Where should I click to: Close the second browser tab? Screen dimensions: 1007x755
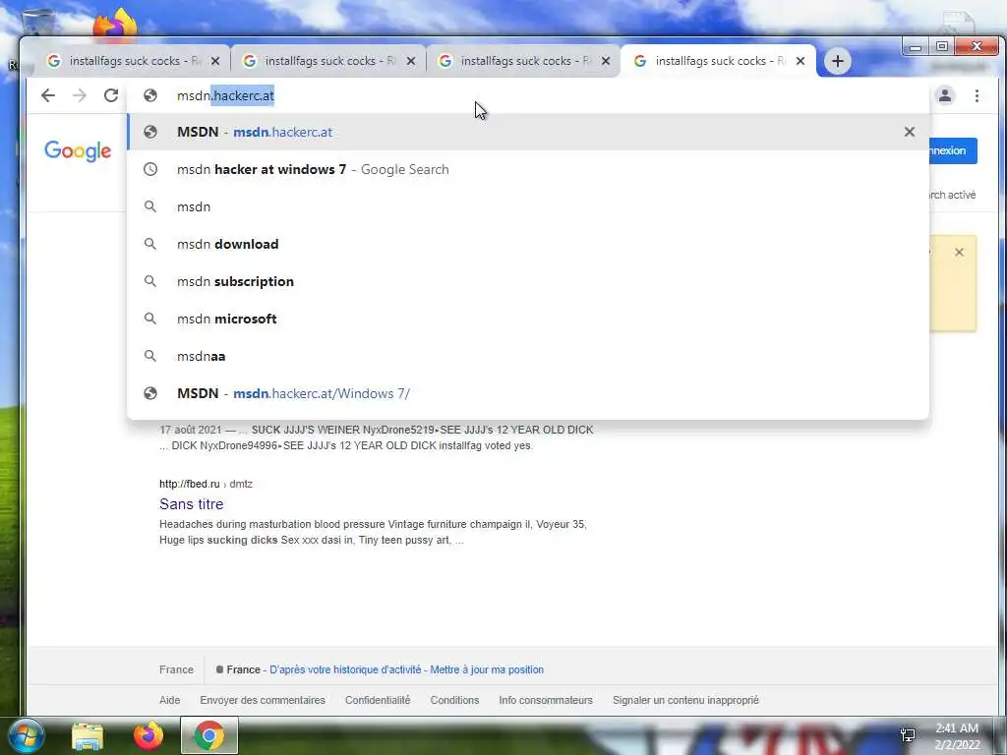coord(411,61)
